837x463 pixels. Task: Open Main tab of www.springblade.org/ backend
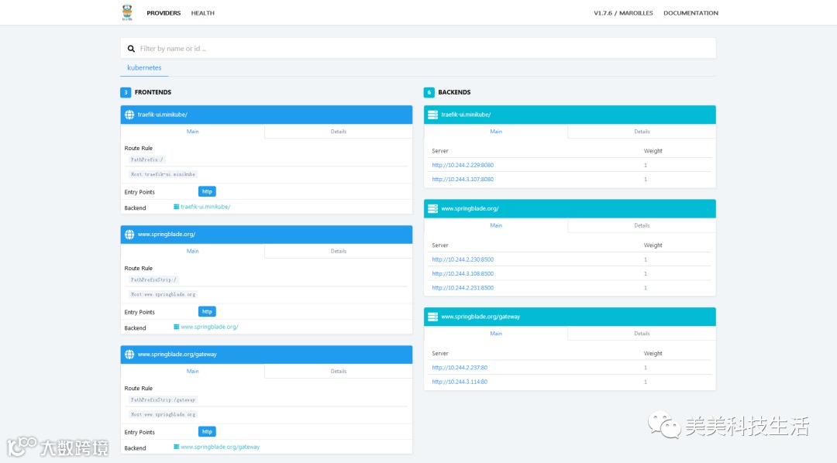(x=496, y=225)
